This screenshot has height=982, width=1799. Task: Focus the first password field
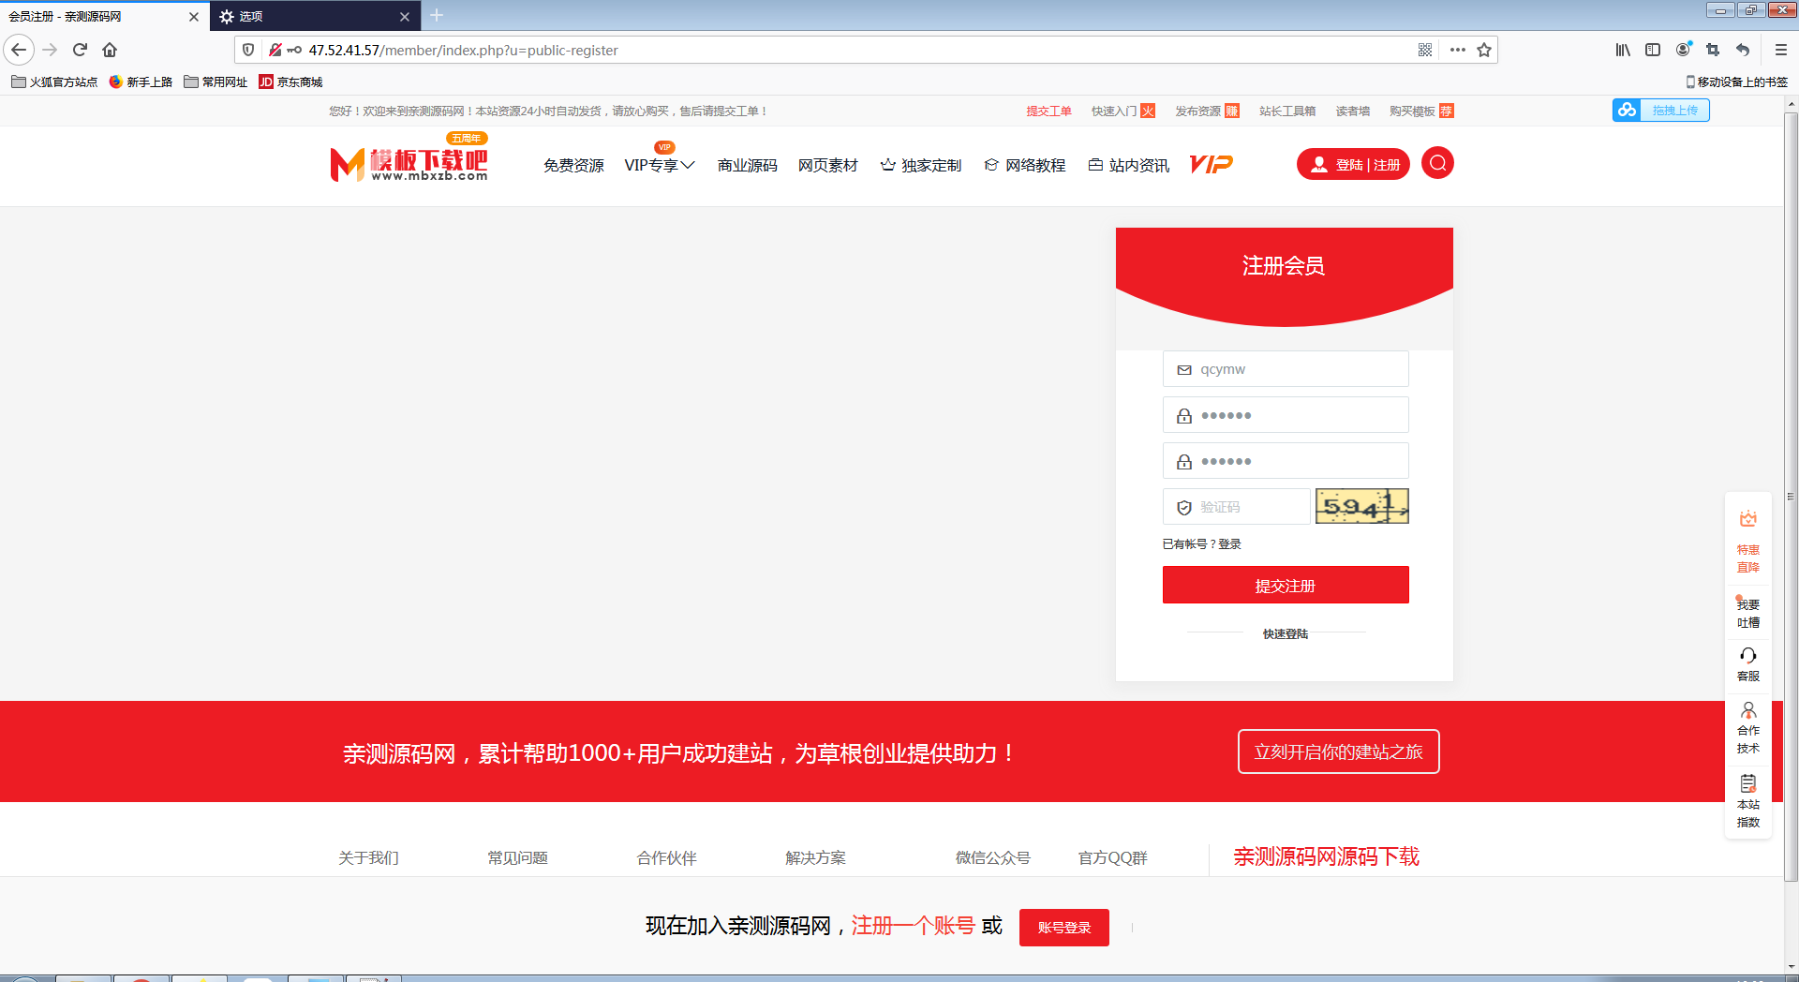[1286, 415]
